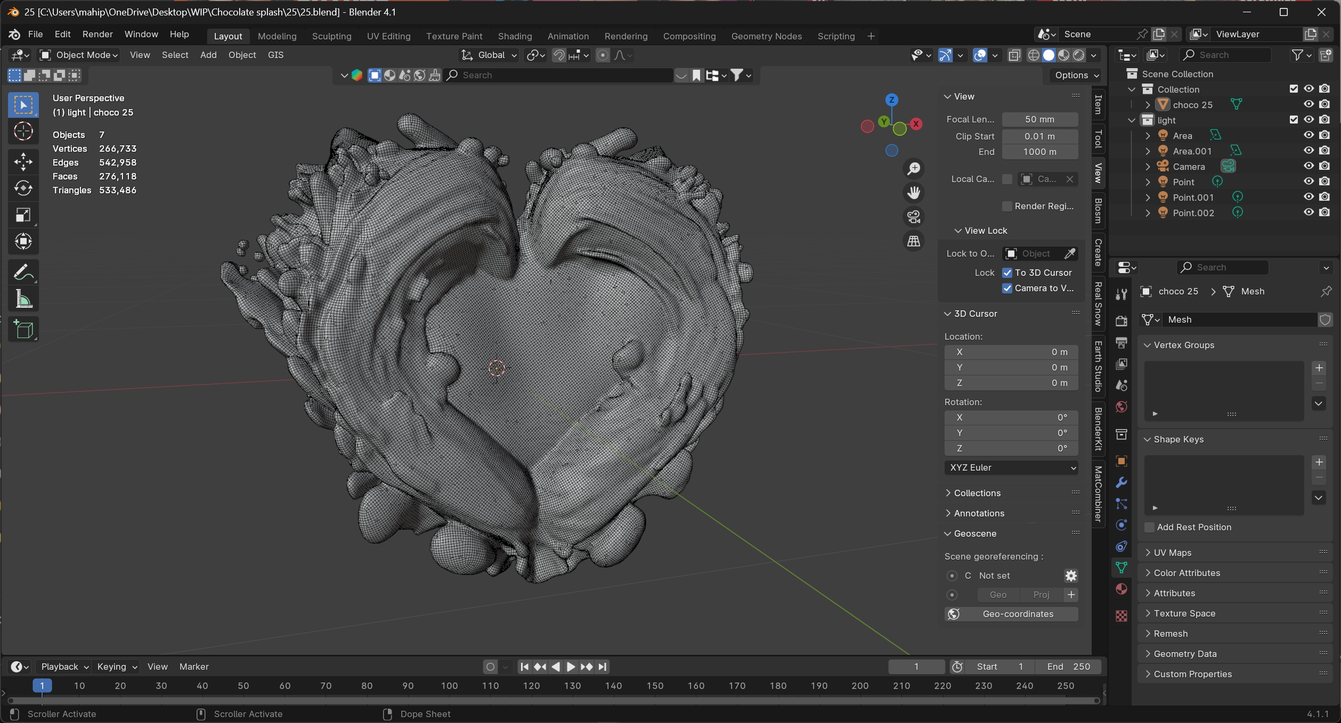The width and height of the screenshot is (1341, 723).
Task: Select the Move tool in toolbar
Action: tap(23, 162)
